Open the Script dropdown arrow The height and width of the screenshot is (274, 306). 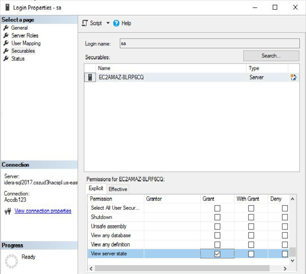(x=108, y=23)
